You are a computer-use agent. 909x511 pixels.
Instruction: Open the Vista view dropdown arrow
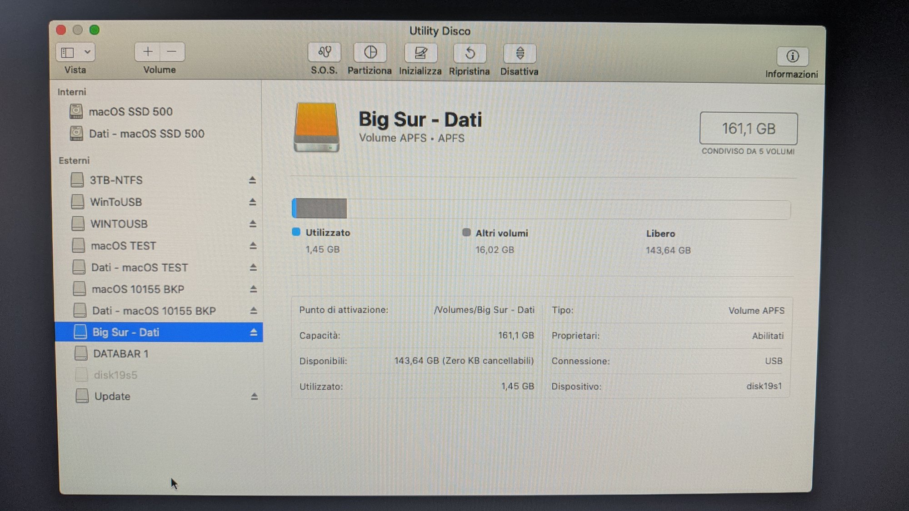tap(87, 52)
